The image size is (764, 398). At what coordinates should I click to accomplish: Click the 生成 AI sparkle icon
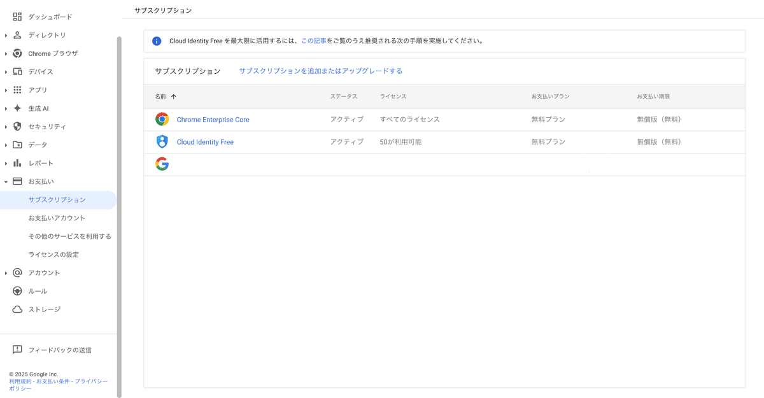coord(17,108)
